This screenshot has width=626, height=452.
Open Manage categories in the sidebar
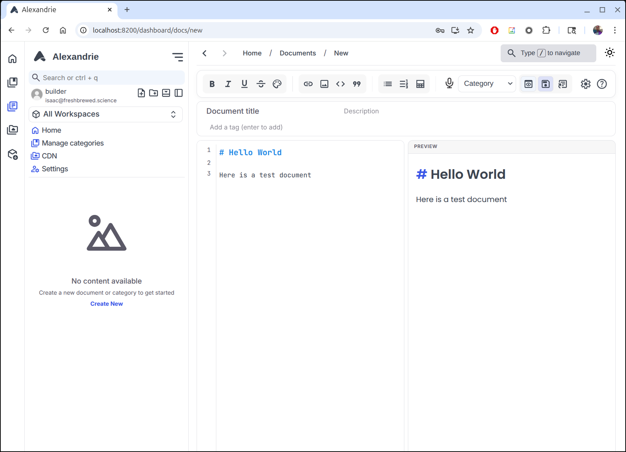point(73,143)
